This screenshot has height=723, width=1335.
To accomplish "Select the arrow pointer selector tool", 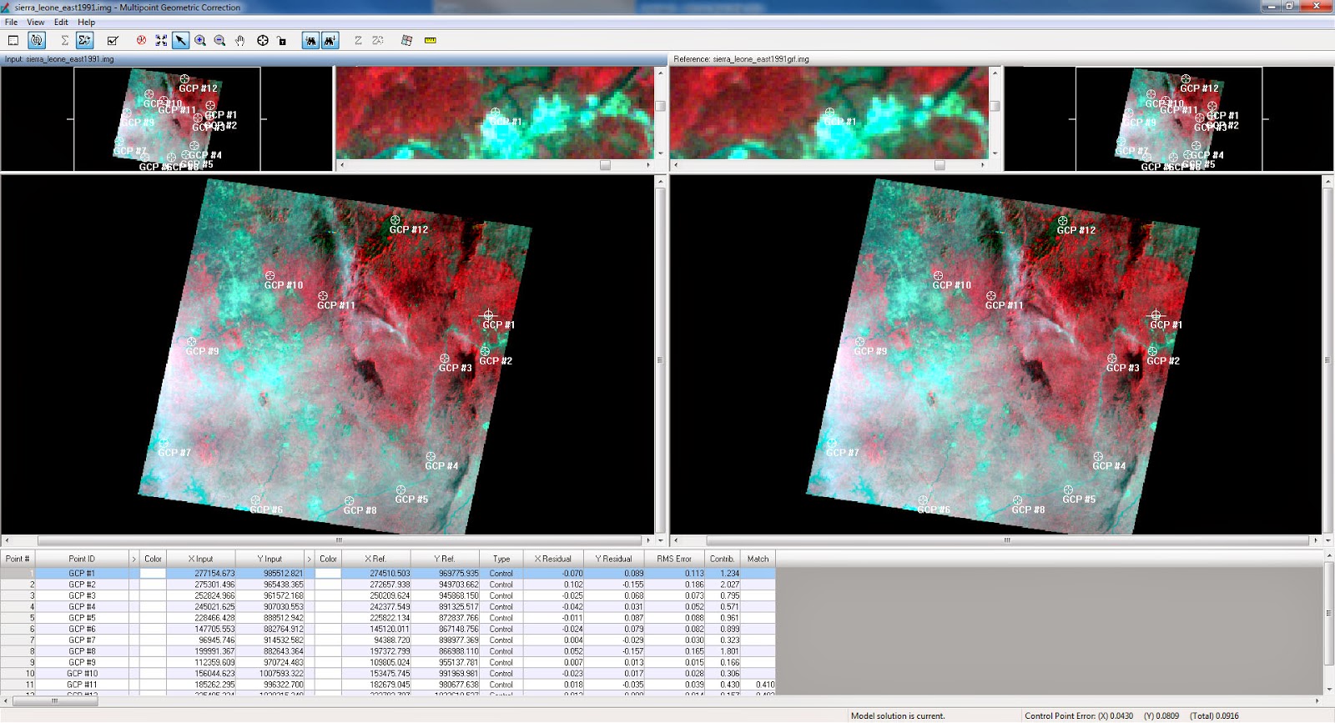I will pos(180,40).
